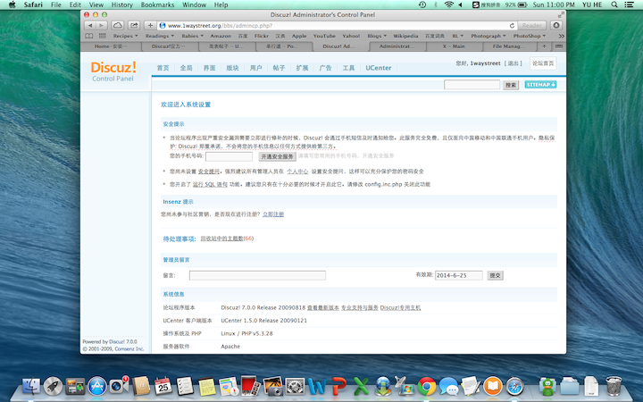This screenshot has height=402, width=643.
Task: Open Top Sites grid icon
Action: click(102, 36)
